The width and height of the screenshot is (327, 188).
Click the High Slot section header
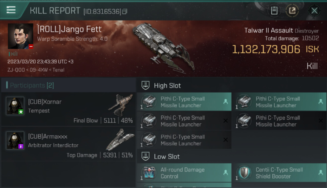click(x=167, y=85)
